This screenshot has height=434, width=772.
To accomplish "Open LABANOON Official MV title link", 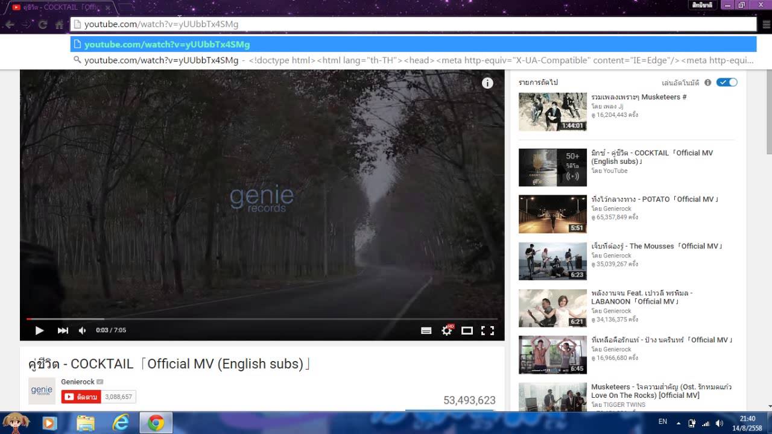I will (x=642, y=297).
